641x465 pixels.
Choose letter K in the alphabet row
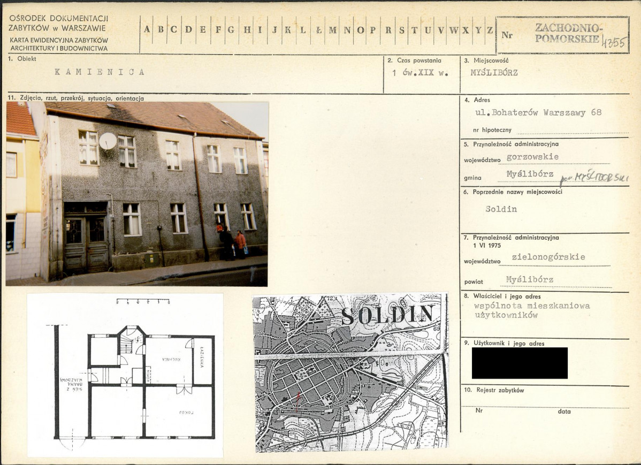(288, 30)
